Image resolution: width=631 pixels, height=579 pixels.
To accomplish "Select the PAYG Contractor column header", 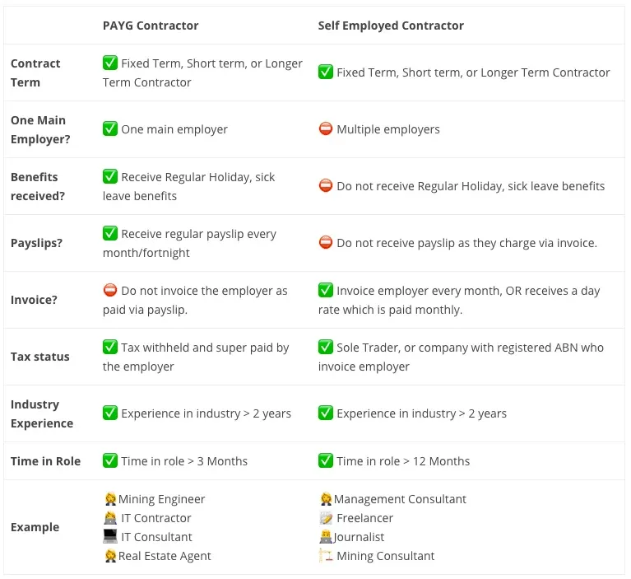I will click(151, 26).
